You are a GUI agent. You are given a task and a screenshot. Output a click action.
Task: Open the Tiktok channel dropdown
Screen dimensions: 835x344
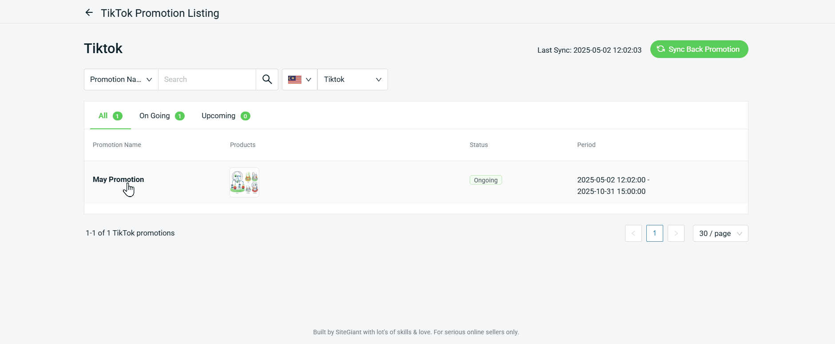352,79
